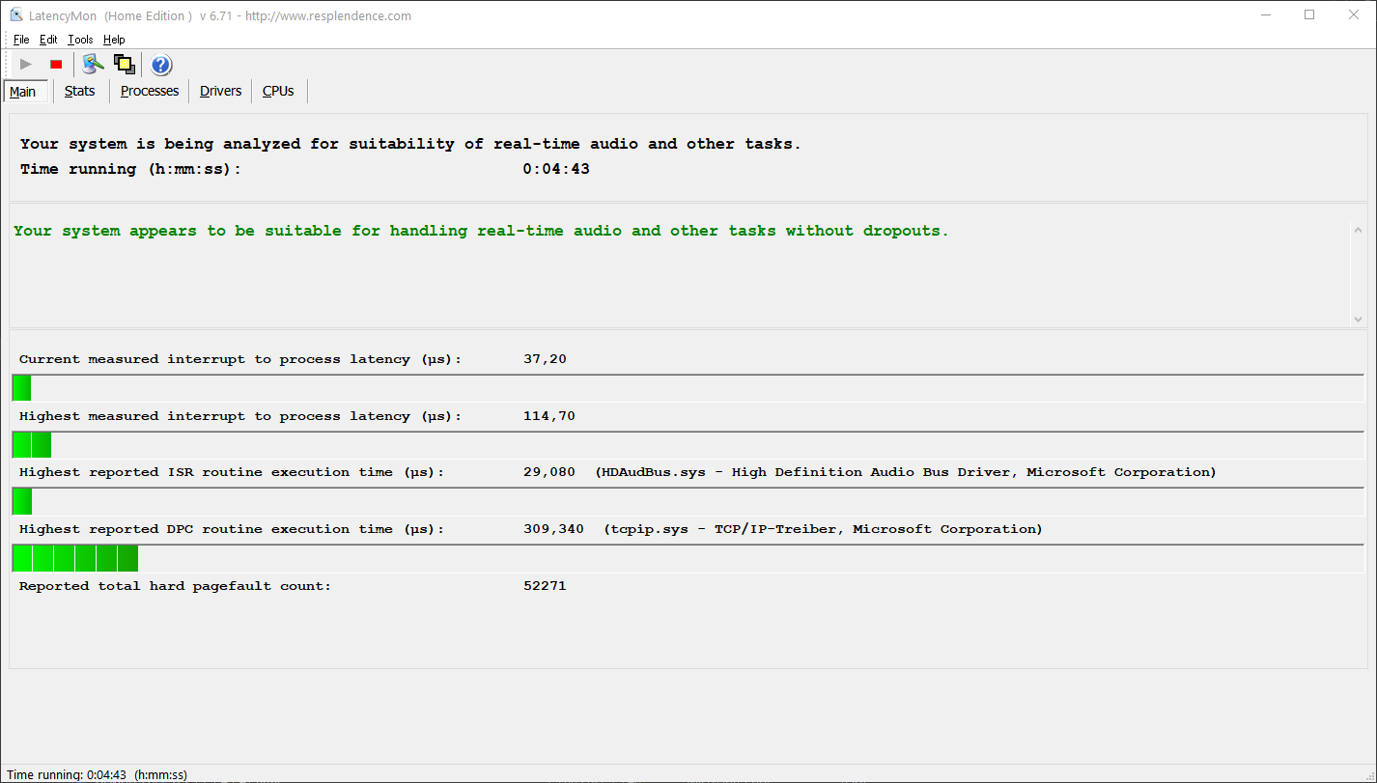This screenshot has width=1377, height=783.
Task: Open the Edit menu
Action: pyautogui.click(x=48, y=40)
